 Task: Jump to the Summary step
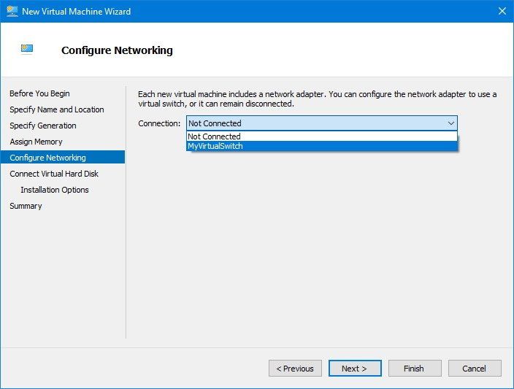point(26,206)
